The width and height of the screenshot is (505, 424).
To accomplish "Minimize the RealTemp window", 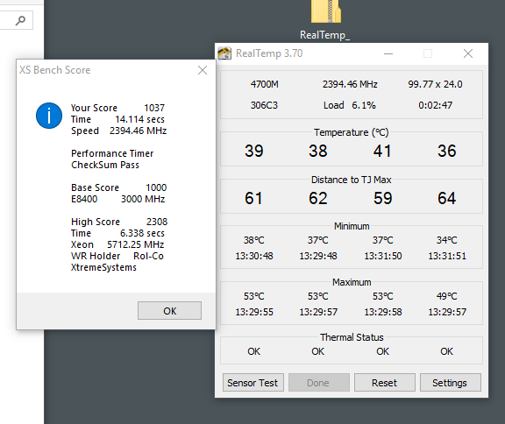I will (x=388, y=53).
